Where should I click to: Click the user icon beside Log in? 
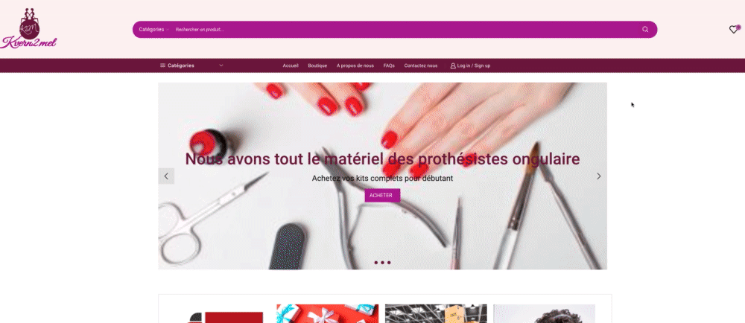[453, 65]
